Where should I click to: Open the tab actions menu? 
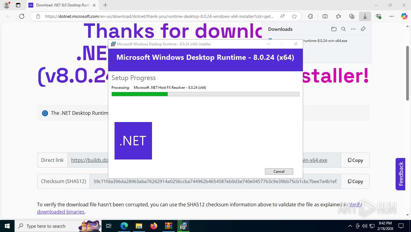[18, 5]
